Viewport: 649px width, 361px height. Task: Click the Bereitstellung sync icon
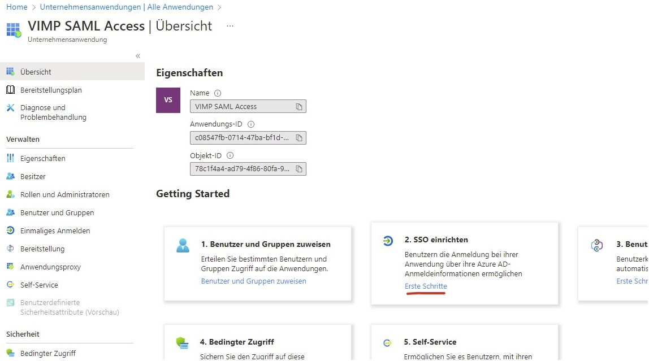(10, 249)
